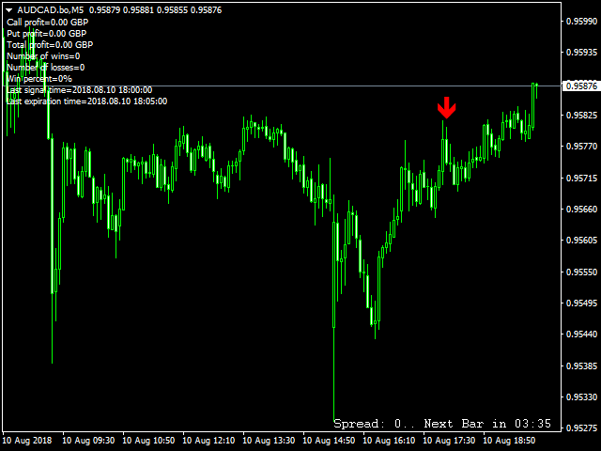
Task: Click the '10 Aug 17:30' time axis label
Action: pyautogui.click(x=449, y=441)
